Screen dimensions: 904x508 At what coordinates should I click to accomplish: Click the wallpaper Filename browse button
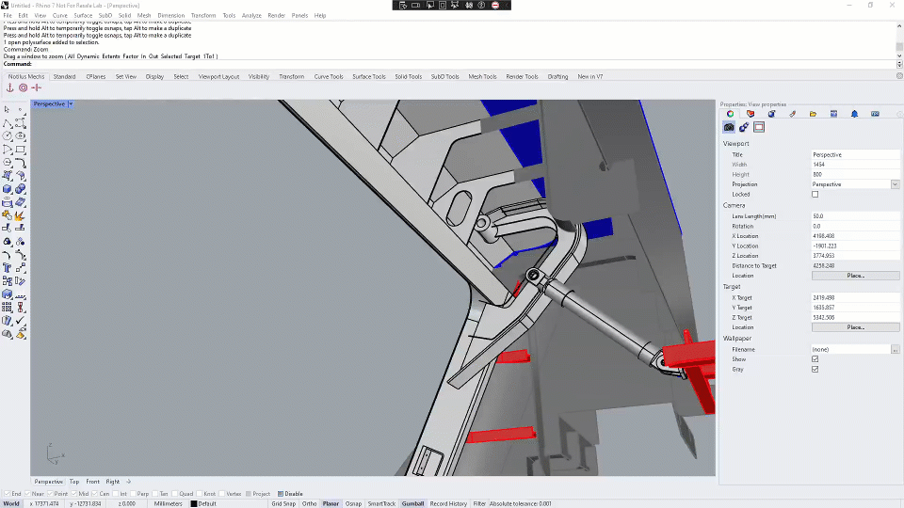895,350
